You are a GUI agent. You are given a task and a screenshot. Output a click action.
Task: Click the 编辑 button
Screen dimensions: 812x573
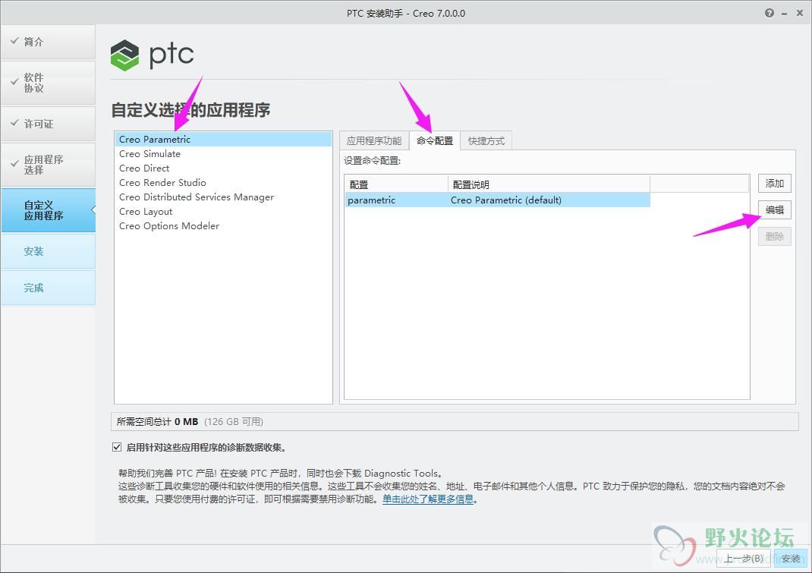(x=774, y=209)
